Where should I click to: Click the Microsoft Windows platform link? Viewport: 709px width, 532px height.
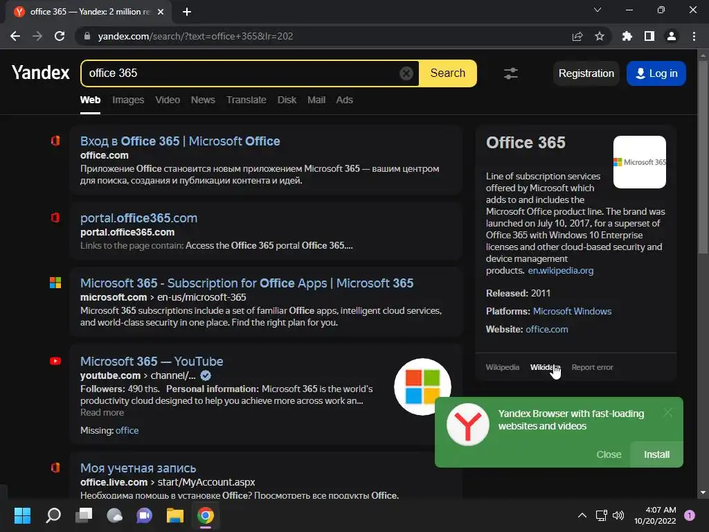[572, 311]
